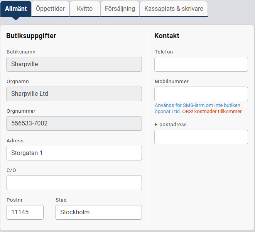Click the Butiksuppgifter section heading
This screenshot has width=255, height=232.
click(x=31, y=36)
